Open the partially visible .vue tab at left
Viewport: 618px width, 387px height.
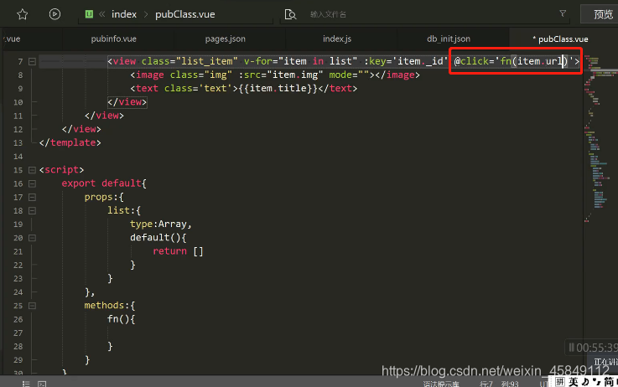[13, 39]
